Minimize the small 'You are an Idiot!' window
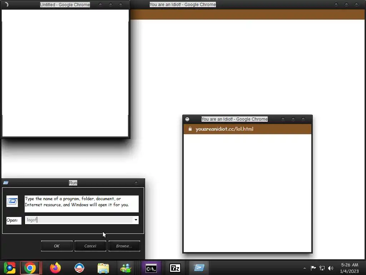366x275 pixels. [x=283, y=119]
